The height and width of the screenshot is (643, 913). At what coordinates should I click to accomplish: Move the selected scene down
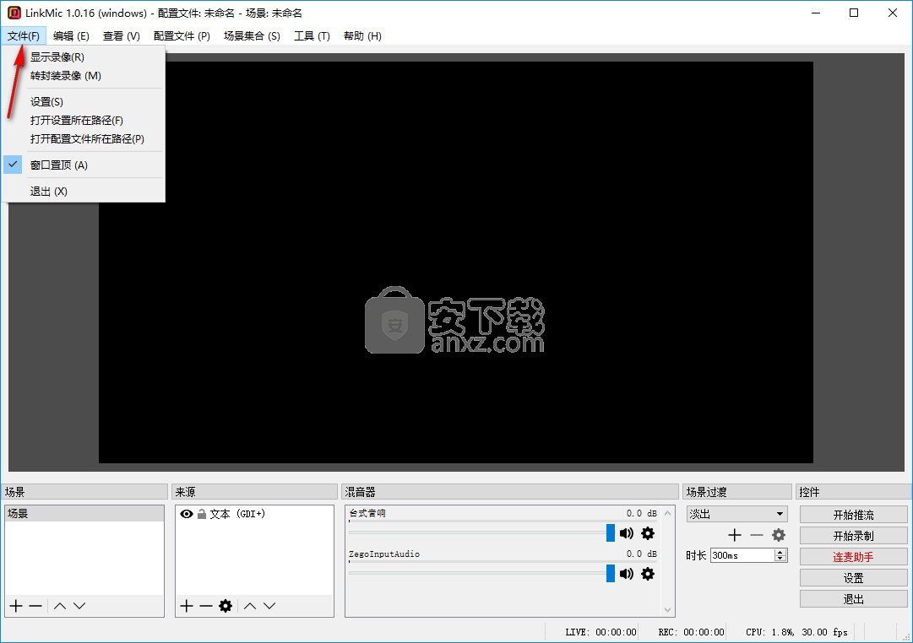click(79, 606)
